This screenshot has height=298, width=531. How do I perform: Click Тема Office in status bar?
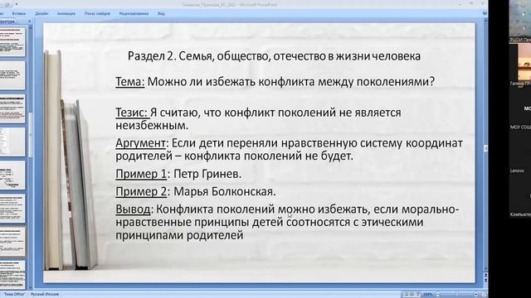click(14, 295)
